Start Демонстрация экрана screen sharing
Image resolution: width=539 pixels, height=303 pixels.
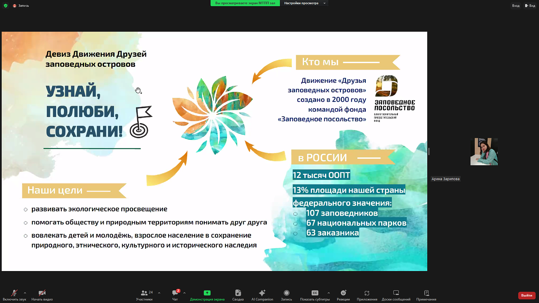click(207, 295)
